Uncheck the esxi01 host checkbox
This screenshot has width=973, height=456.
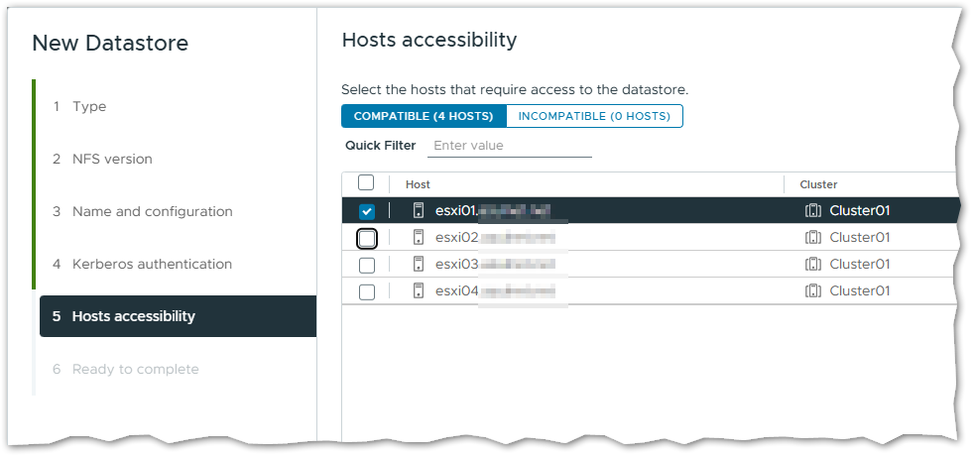click(367, 211)
